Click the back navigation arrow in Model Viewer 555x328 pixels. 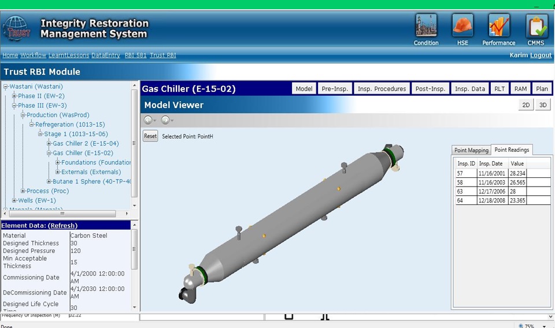(149, 120)
